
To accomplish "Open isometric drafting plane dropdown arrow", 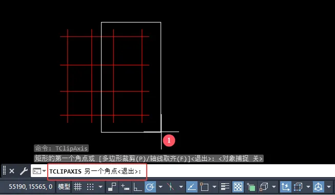I will 181,187.
